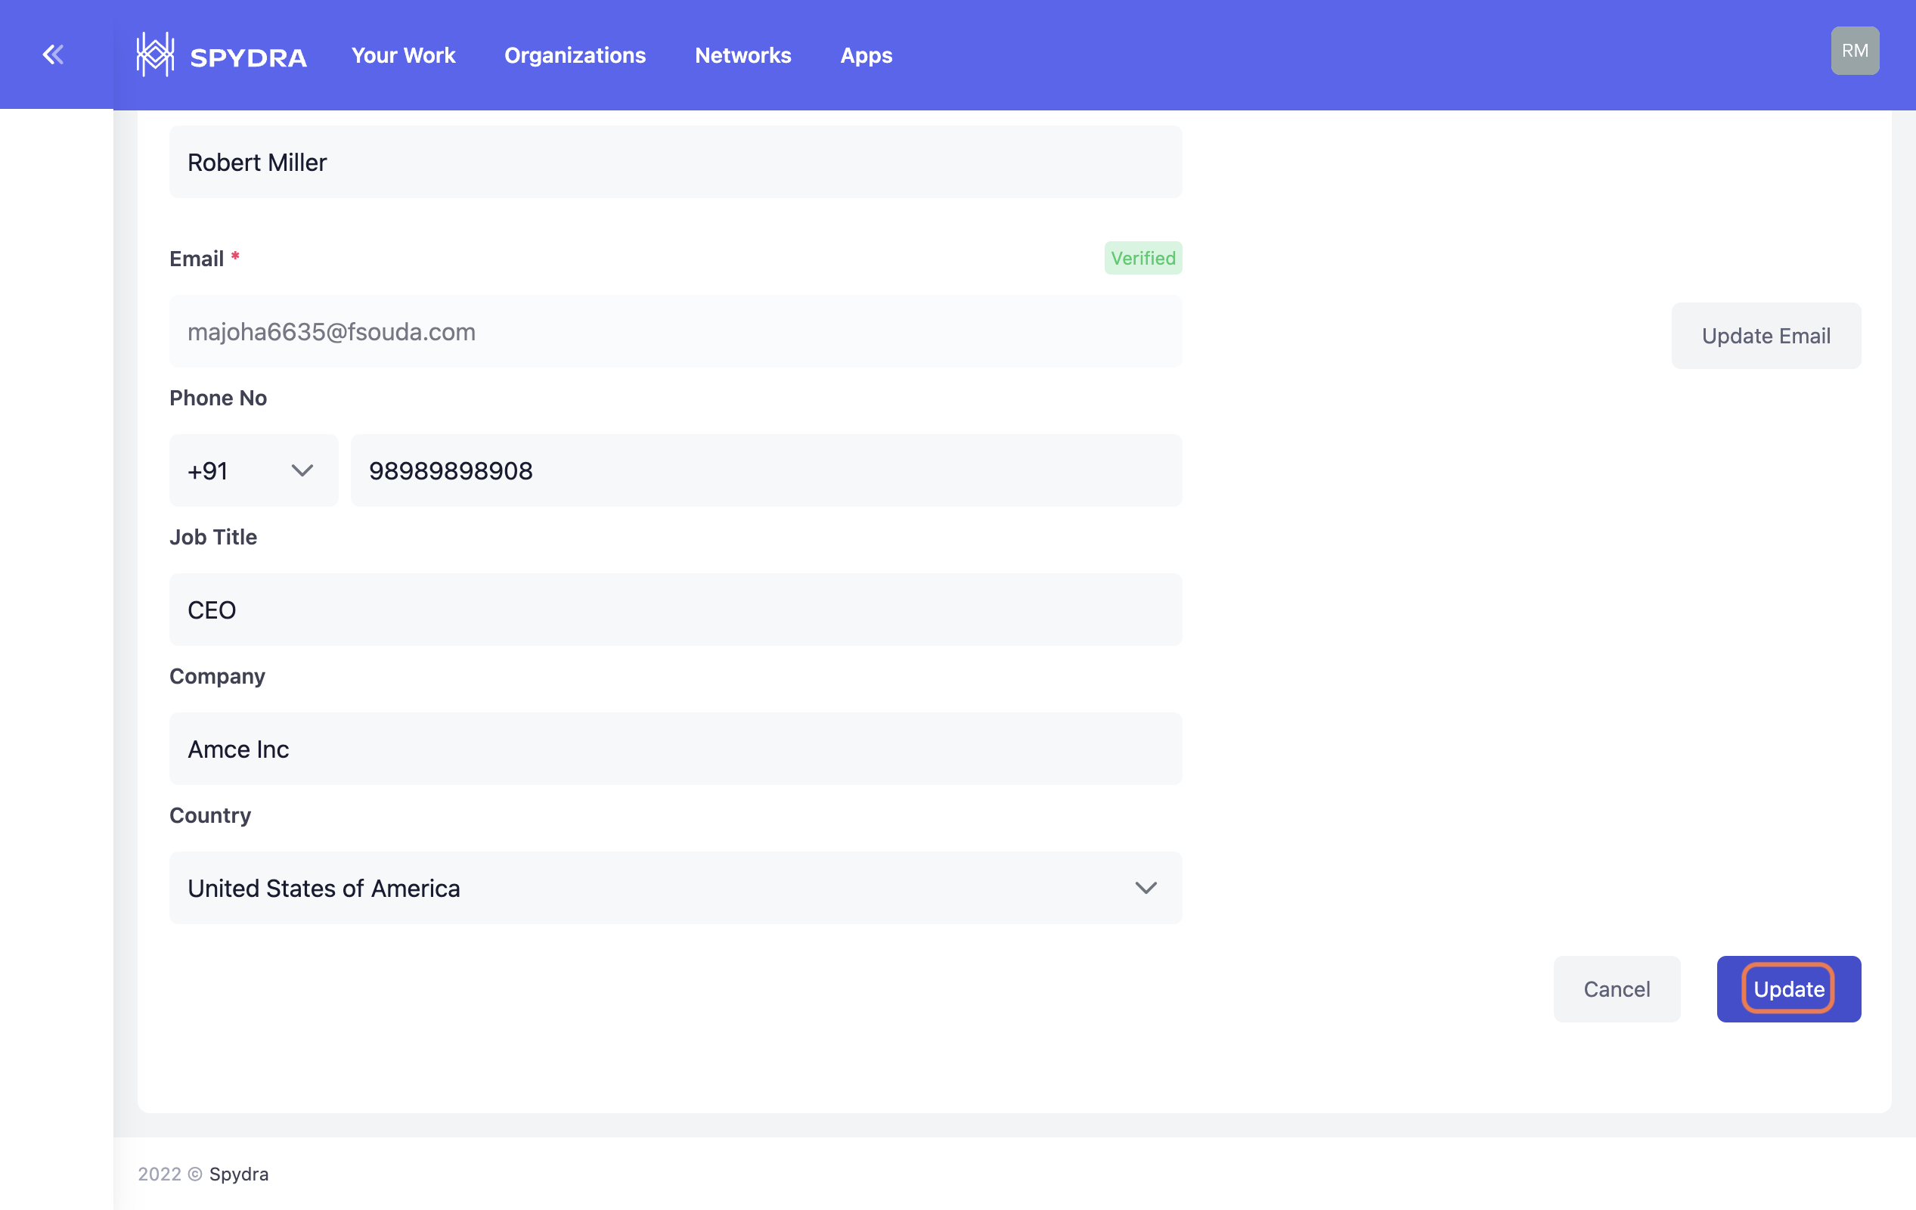
Task: Open Your Work menu
Action: pyautogui.click(x=404, y=55)
